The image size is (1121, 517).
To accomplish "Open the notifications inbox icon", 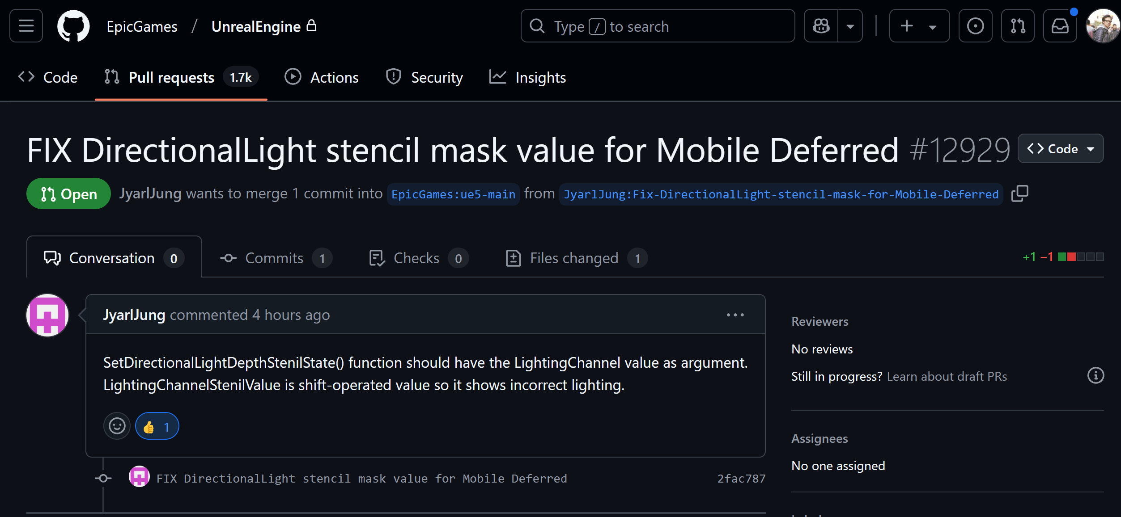I will [x=1060, y=26].
